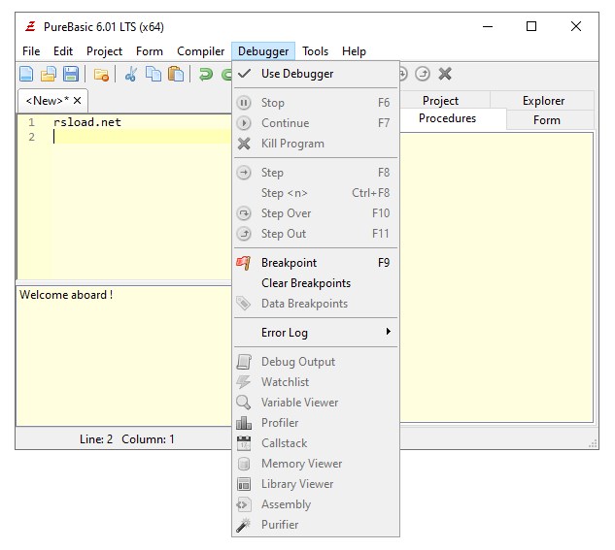
Task: Switch to the Form side tab
Action: (546, 119)
